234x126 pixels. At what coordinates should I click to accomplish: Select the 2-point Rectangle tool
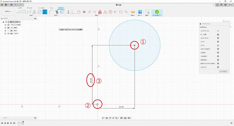point(24,12)
